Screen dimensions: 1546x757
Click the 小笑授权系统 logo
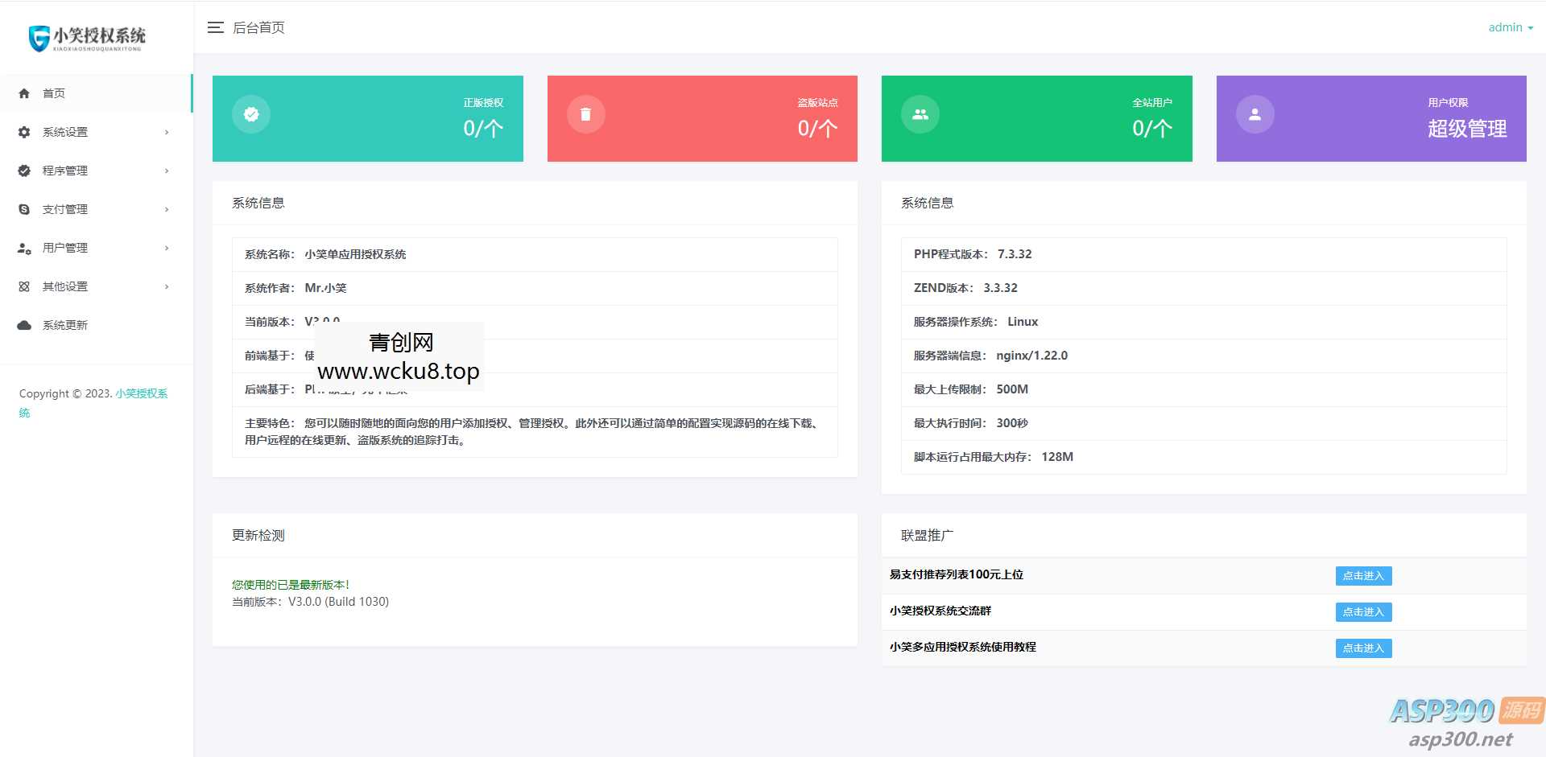89,38
